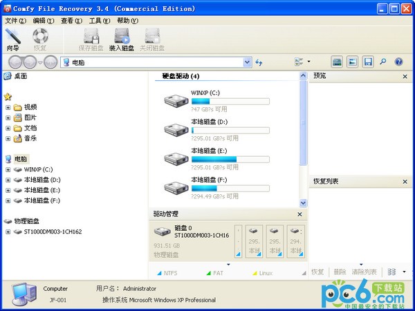Viewport: 415px width, 311px height.
Task: Expand the 音乐 folder node
Action: click(8, 139)
